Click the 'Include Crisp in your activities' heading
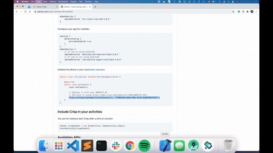 [x=80, y=112]
